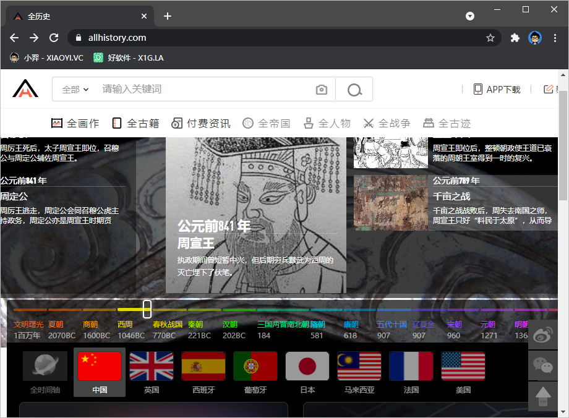Open the browser profile avatar
This screenshot has height=418, width=569.
click(535, 38)
